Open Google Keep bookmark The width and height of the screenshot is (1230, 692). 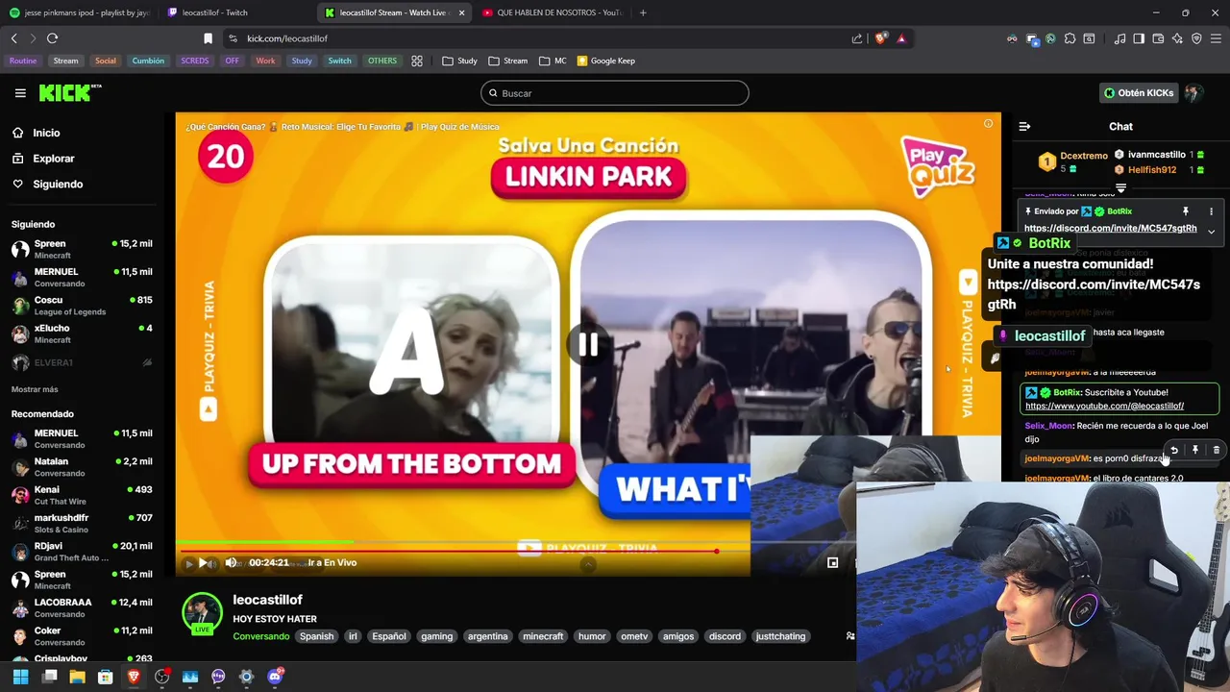[x=605, y=61]
